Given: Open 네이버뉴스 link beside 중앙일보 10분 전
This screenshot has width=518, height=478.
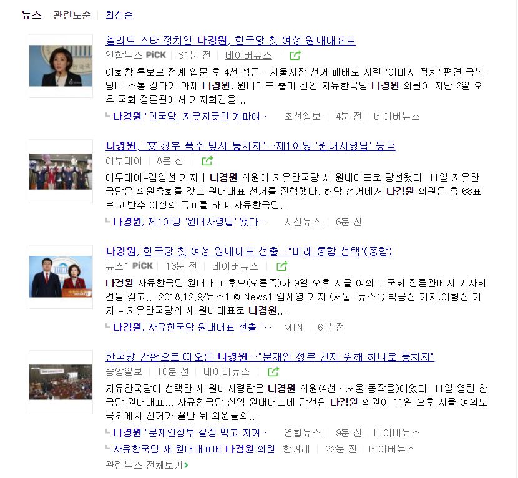Looking at the screenshot, I should coord(227,372).
